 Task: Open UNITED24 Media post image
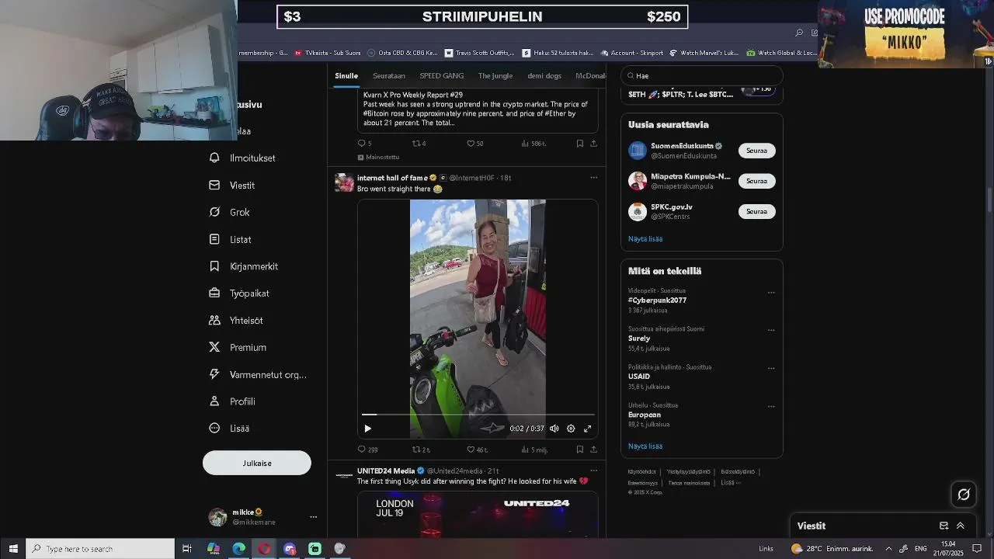478,513
